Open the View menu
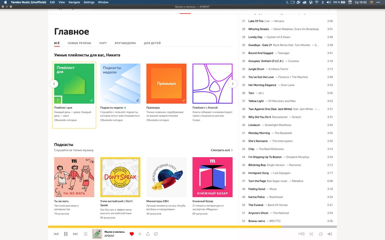 [62, 2]
